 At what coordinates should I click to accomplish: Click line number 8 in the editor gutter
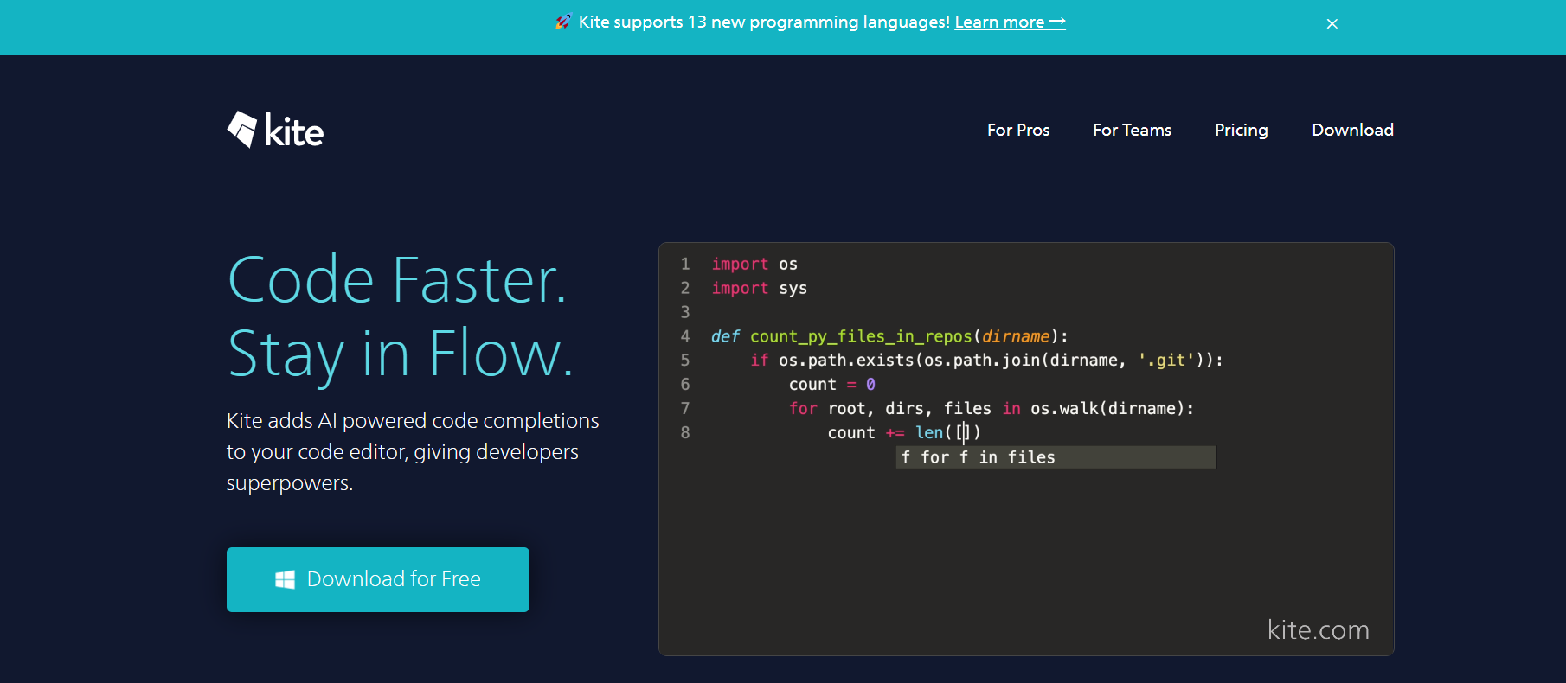[685, 432]
